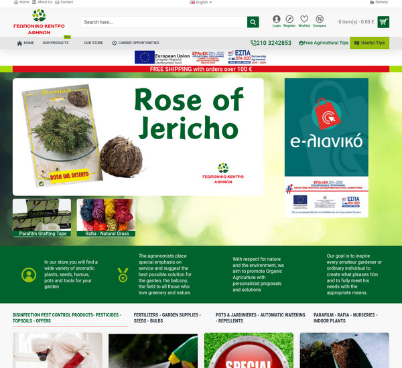Click the person circle icon in green info band
The height and width of the screenshot is (368, 402).
click(29, 275)
